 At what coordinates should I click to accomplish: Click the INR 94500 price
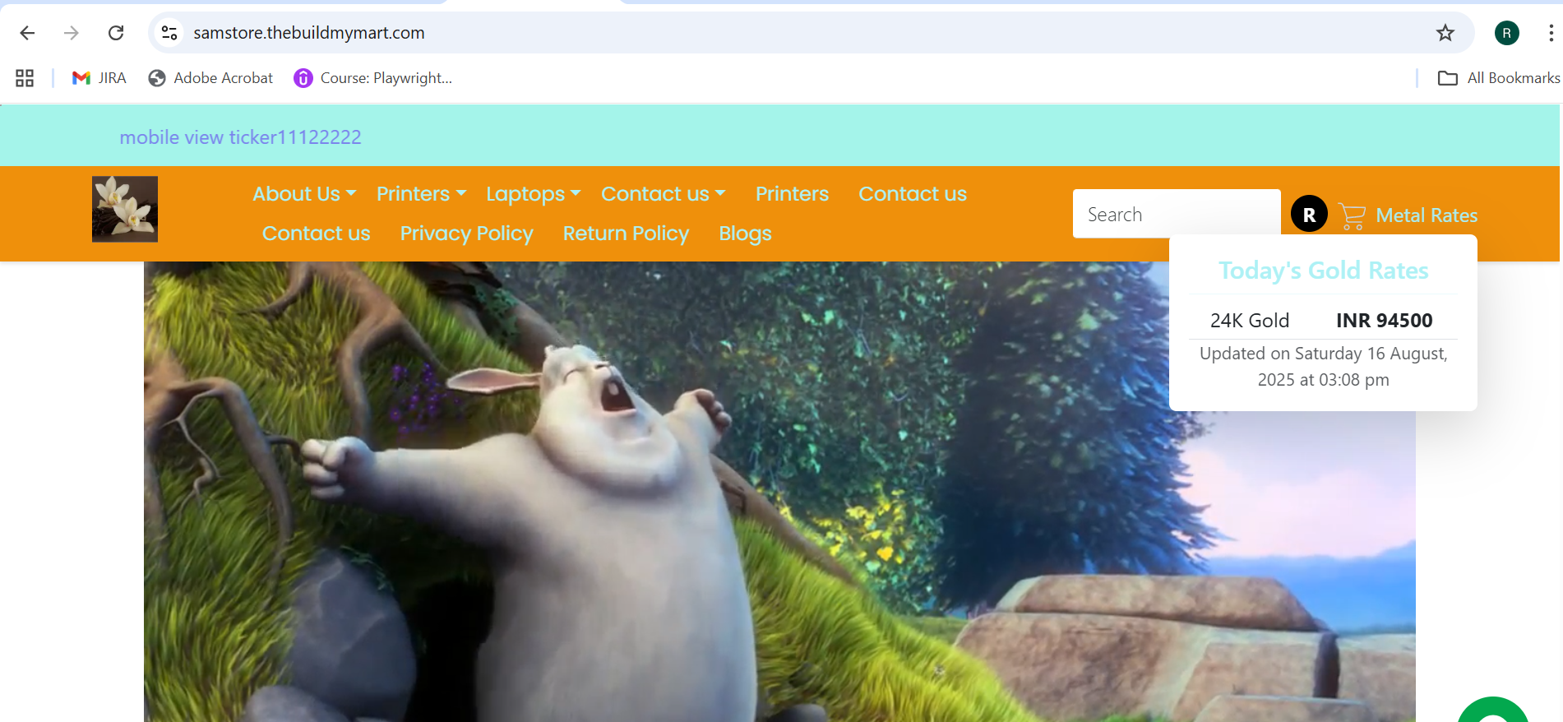point(1384,321)
